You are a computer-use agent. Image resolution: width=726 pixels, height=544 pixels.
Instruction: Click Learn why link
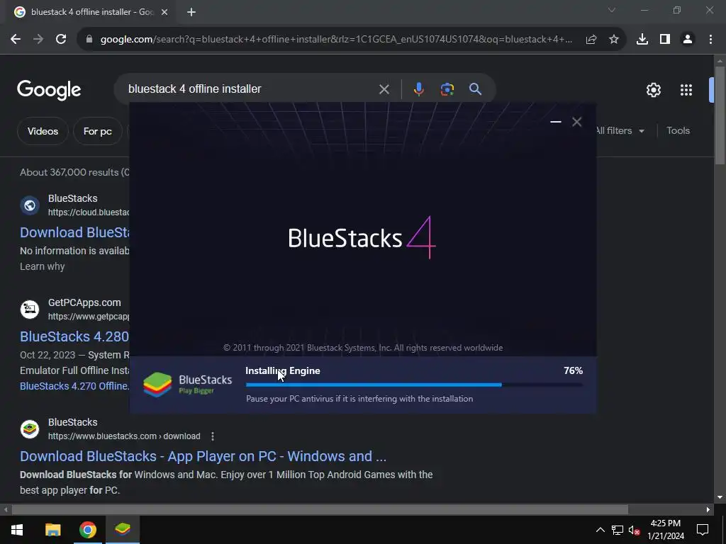click(x=42, y=266)
